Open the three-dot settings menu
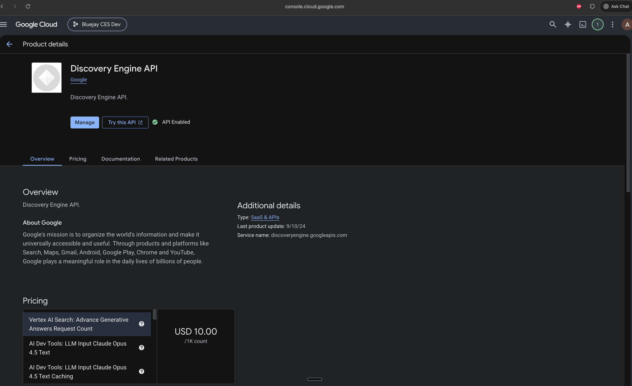Viewport: 632px width, 386px height. pos(612,24)
